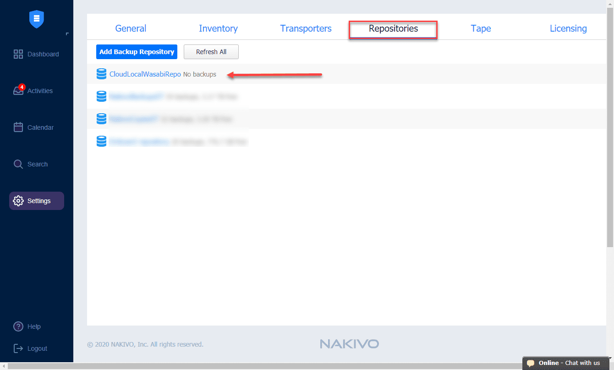Click the Refresh All button
The width and height of the screenshot is (614, 370).
[x=211, y=52]
